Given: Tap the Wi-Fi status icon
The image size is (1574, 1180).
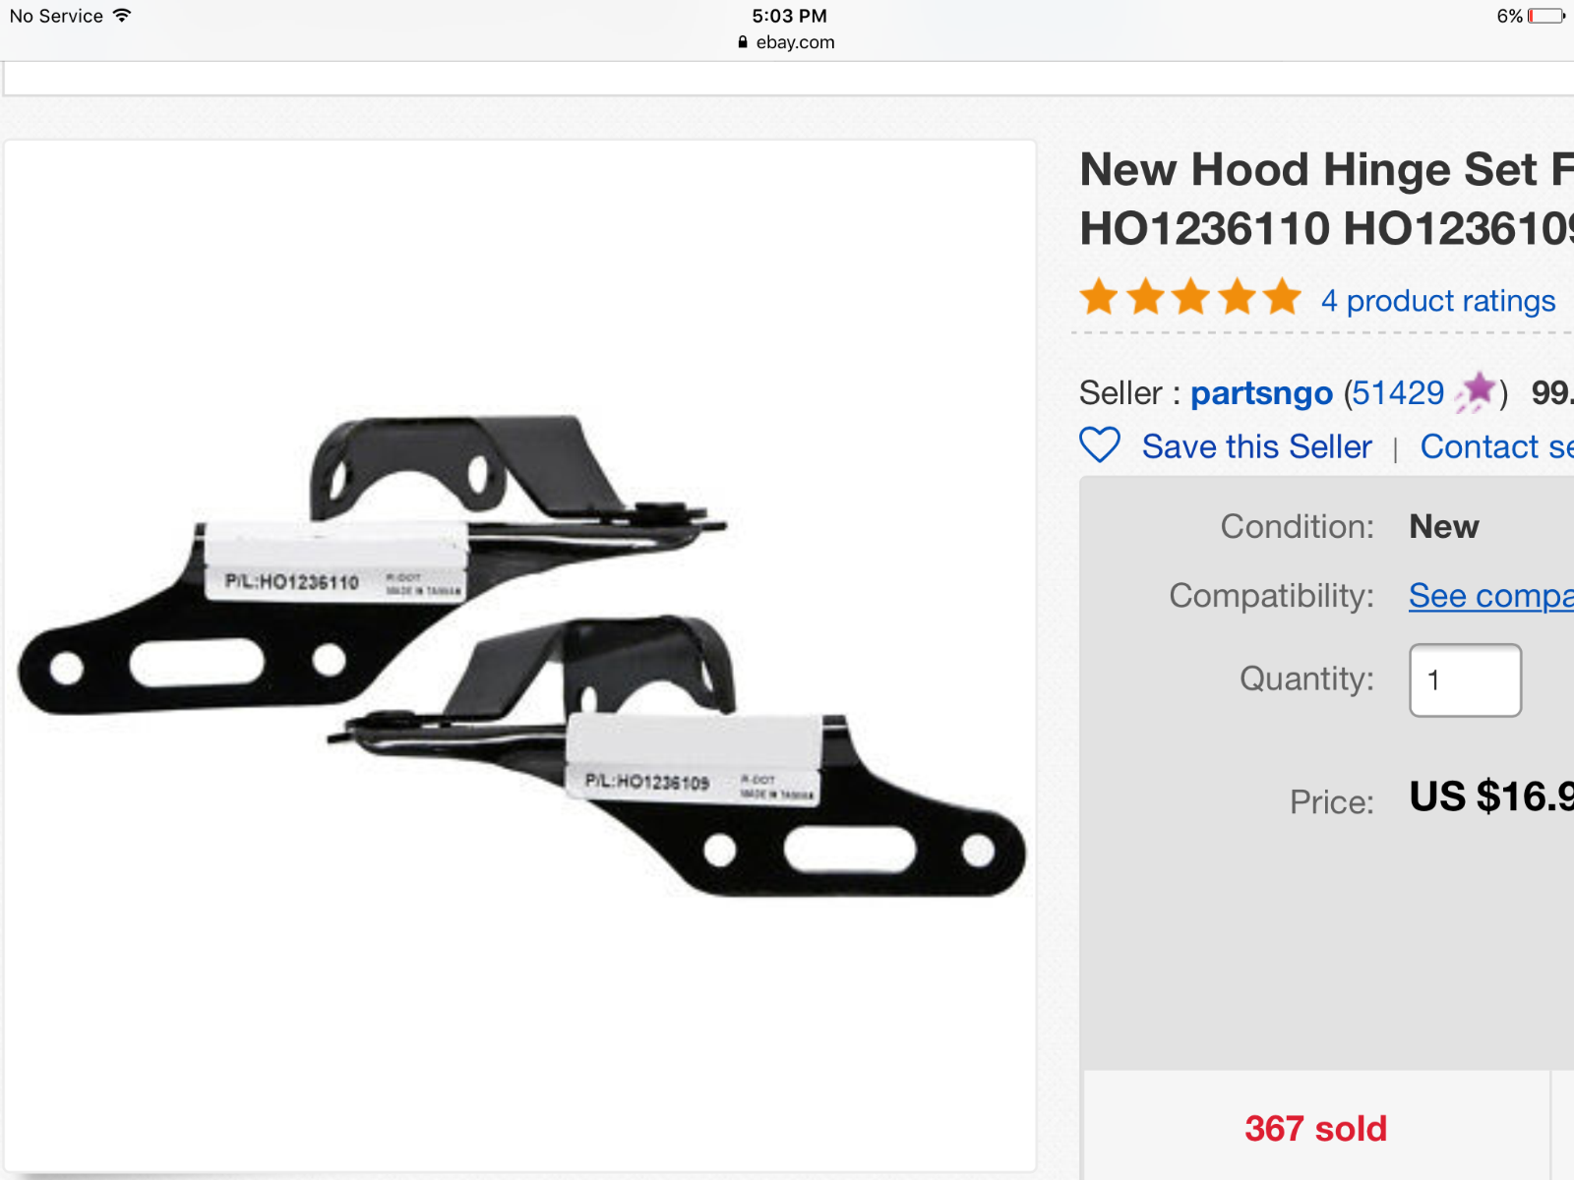Looking at the screenshot, I should click(x=122, y=16).
